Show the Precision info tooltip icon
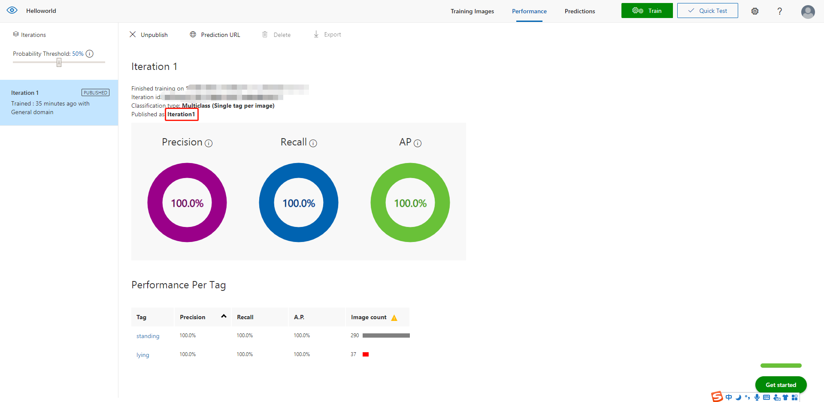This screenshot has width=824, height=402. tap(209, 143)
